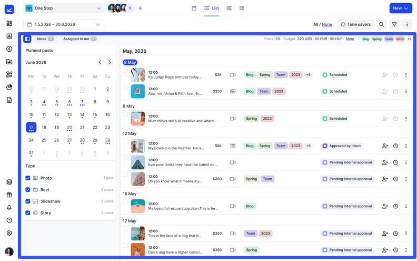Viewport: 417px width, 261px height.
Task: Uncheck the Photo type checkbox
Action: (x=28, y=178)
